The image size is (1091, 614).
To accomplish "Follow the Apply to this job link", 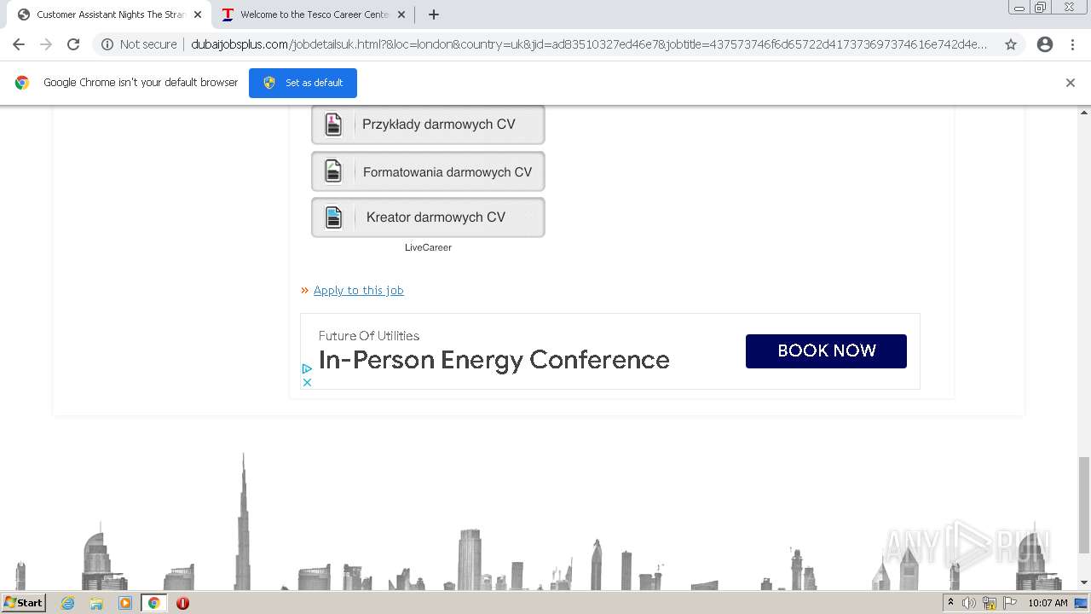I will [x=358, y=290].
